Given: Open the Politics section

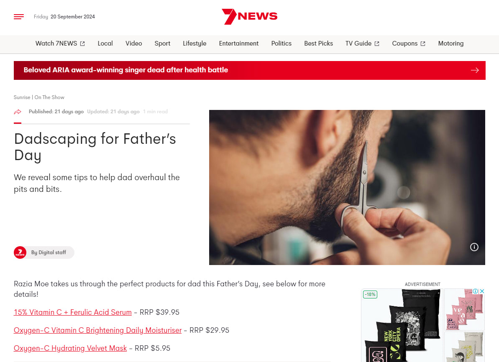Looking at the screenshot, I should coord(281,43).
